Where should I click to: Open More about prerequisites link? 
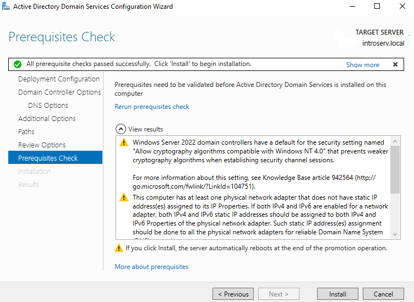click(x=151, y=267)
